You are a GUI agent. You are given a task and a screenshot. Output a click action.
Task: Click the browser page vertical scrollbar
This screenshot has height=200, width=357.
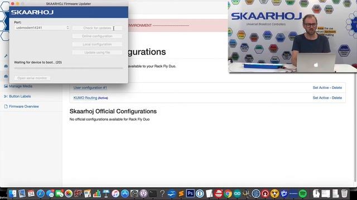(x=355, y=127)
